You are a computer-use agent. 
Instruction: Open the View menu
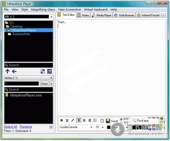click(15, 9)
